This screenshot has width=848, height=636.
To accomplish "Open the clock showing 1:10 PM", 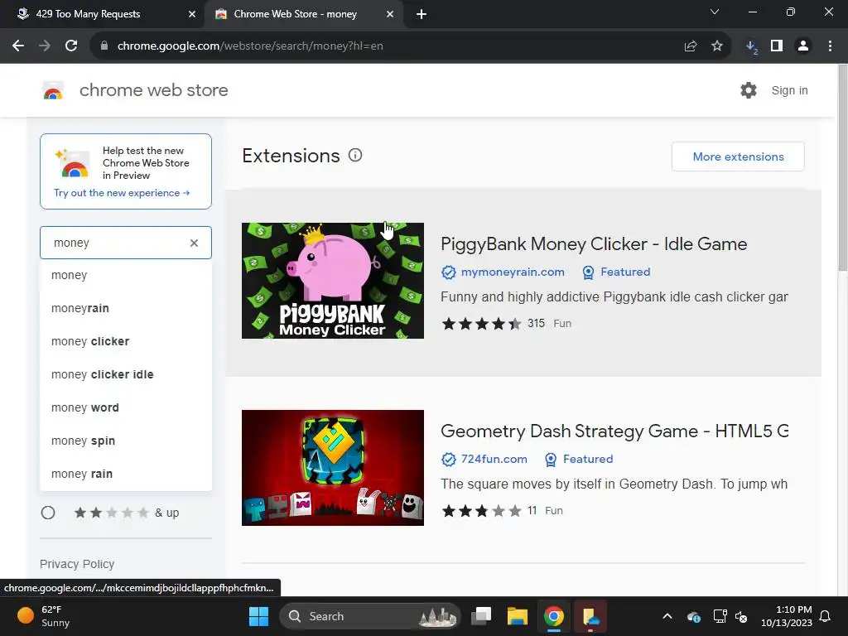I will coord(787,616).
